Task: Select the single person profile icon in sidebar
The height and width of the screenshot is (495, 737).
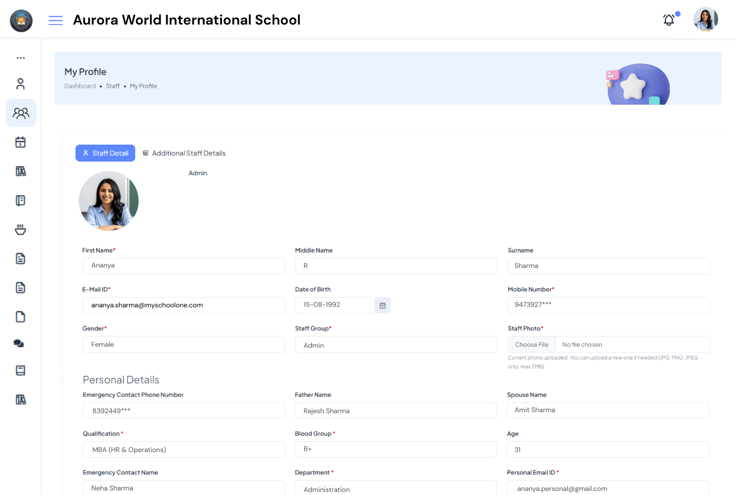Action: click(x=20, y=83)
